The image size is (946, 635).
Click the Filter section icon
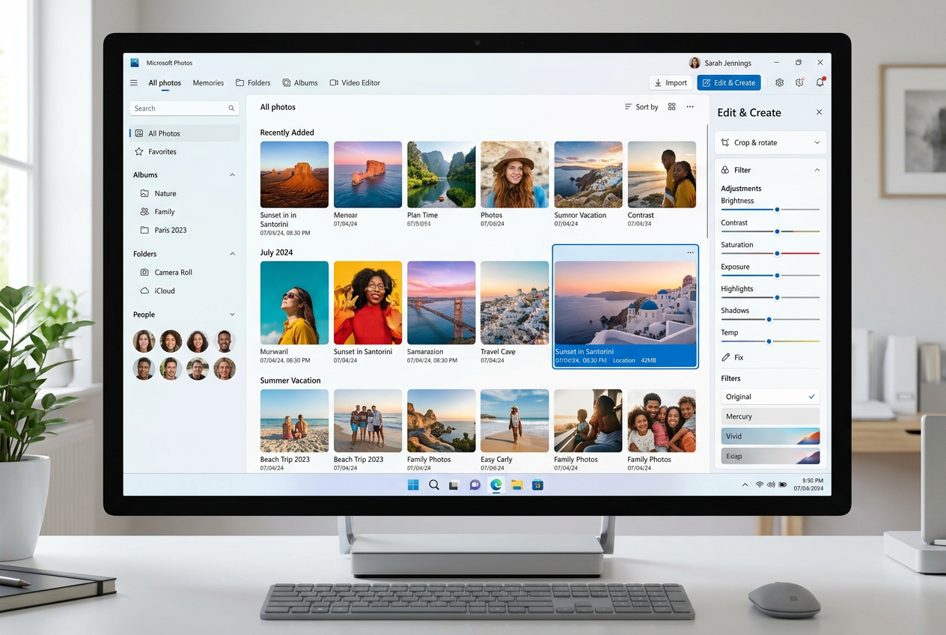click(724, 170)
